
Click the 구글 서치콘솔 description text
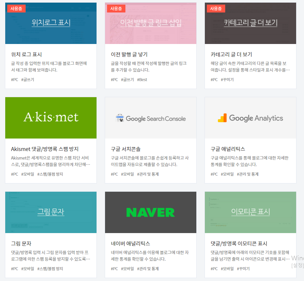pyautogui.click(x=150, y=161)
